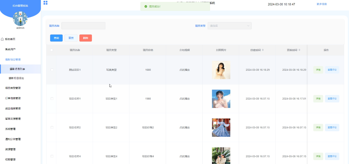Open cover thumbnail for 项目名称2

click(221, 128)
